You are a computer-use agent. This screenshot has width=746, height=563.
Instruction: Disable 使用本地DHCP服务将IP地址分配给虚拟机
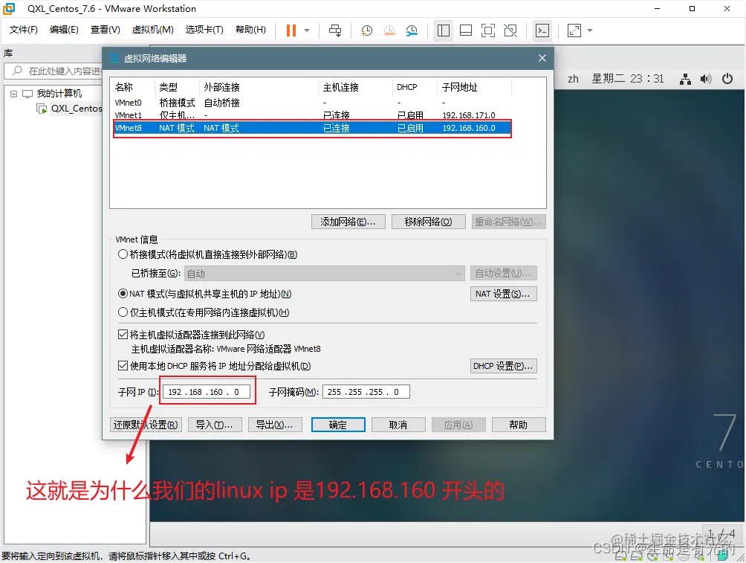123,365
